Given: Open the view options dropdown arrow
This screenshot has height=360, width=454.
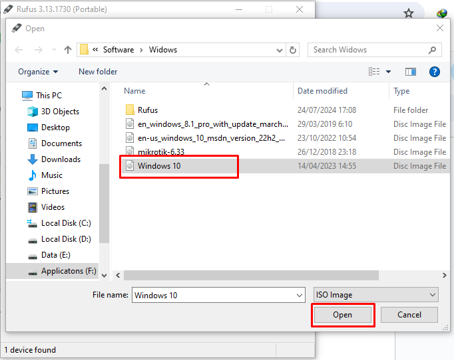Looking at the screenshot, I should coord(388,72).
